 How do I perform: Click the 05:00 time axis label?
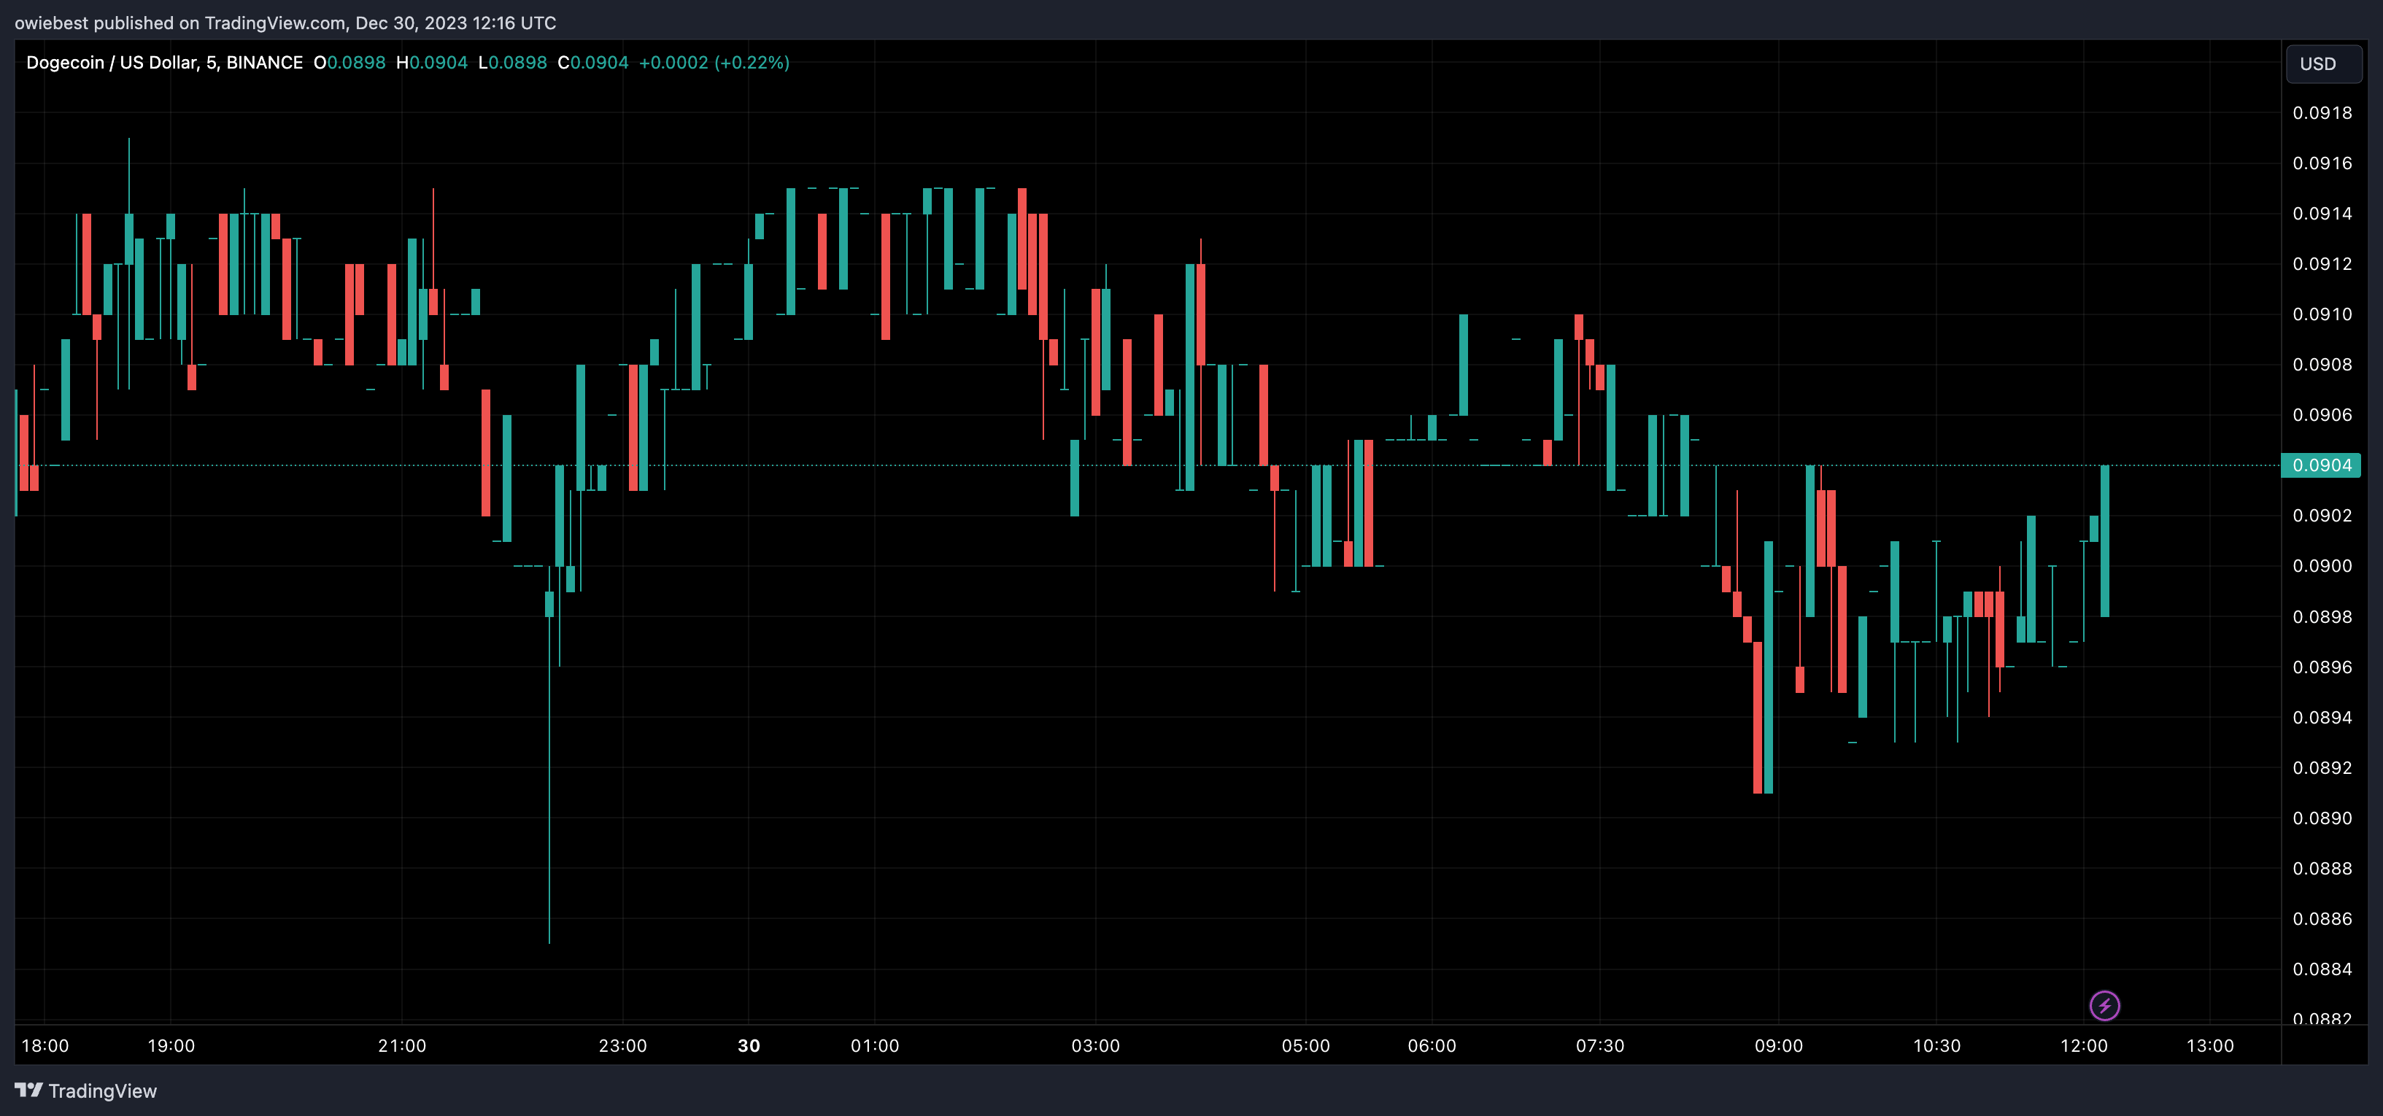pyautogui.click(x=1305, y=1046)
